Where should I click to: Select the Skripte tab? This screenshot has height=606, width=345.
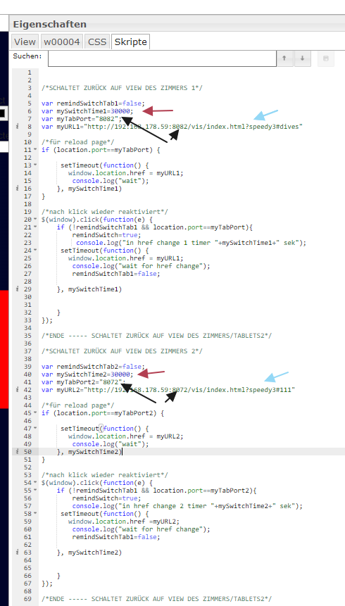[x=130, y=42]
